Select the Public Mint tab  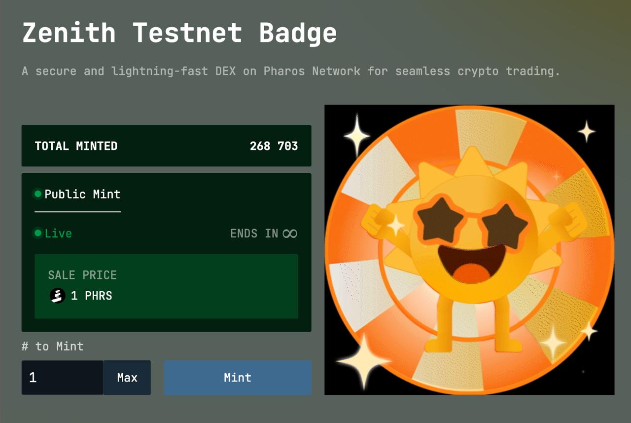point(77,194)
